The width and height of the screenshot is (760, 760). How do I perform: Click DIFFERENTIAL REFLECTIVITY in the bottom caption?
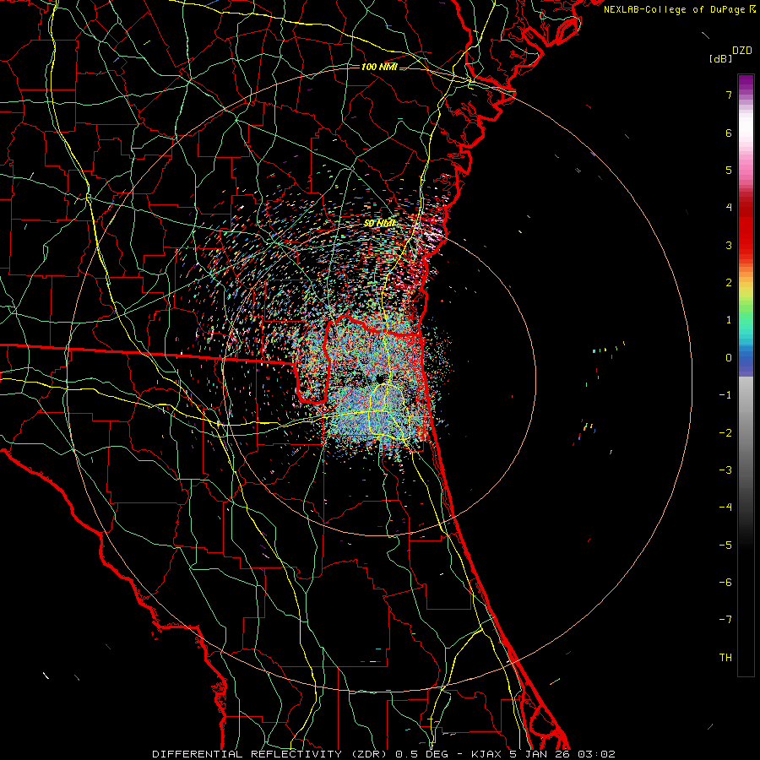[x=247, y=754]
